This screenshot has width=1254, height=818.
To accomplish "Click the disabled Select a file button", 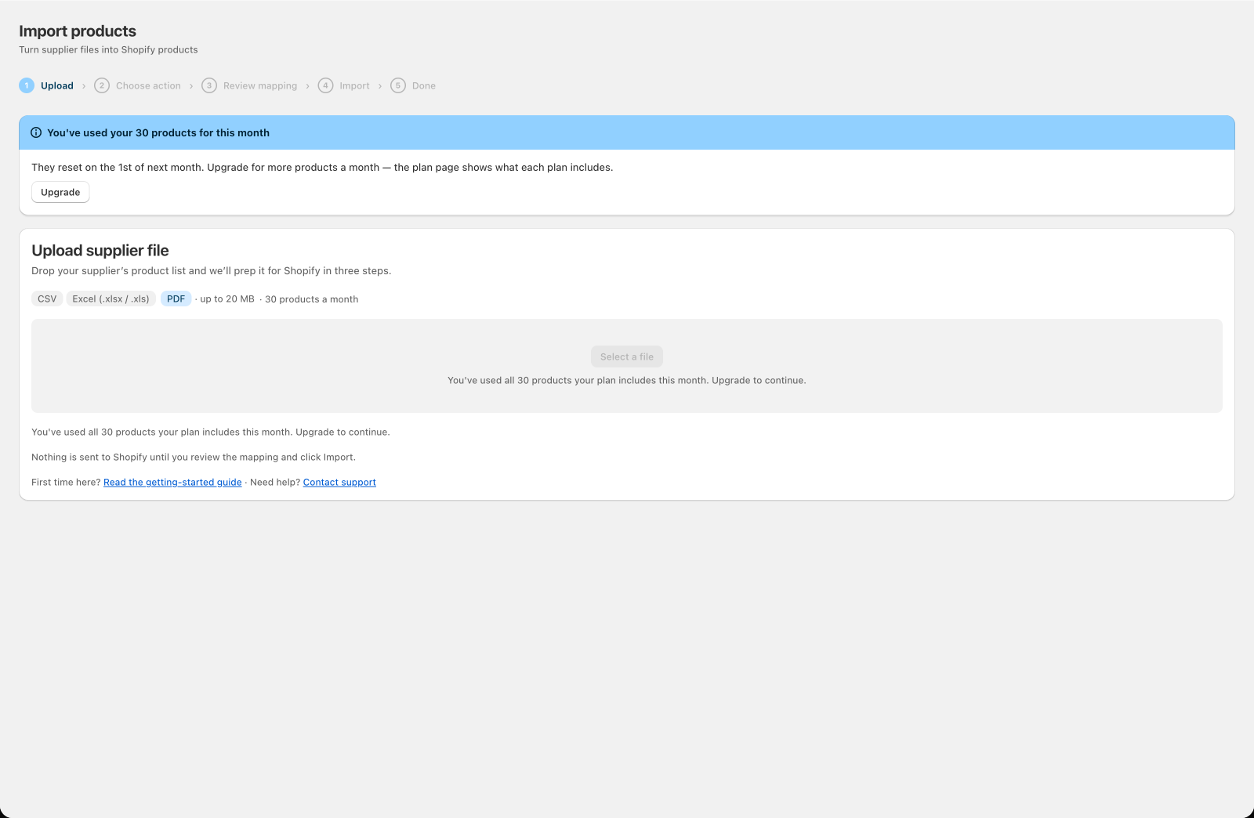I will pos(627,357).
